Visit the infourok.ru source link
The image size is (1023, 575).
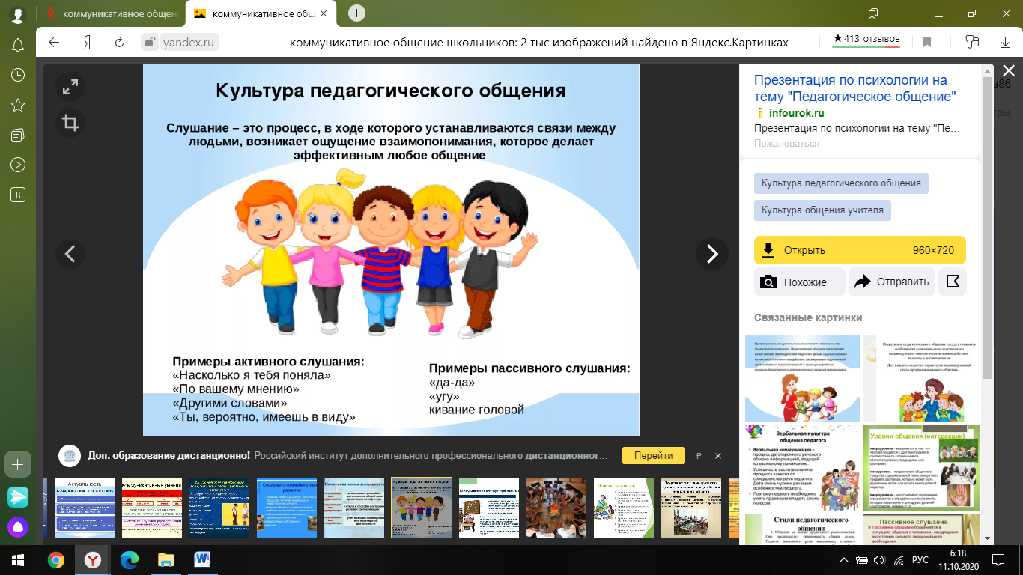(x=796, y=113)
